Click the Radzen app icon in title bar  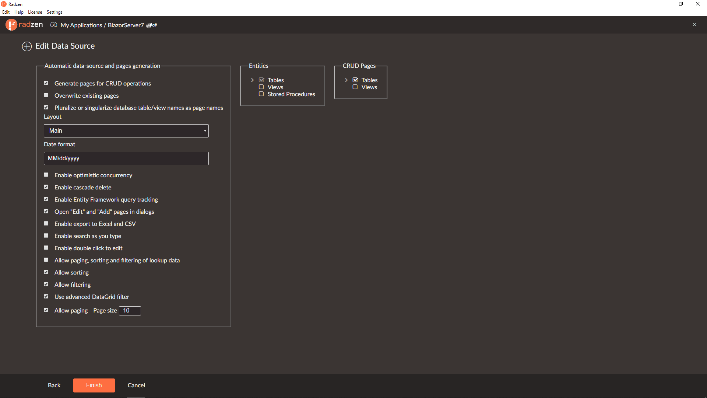4,4
